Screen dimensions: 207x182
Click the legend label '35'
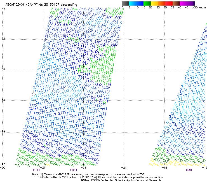point(172,8)
